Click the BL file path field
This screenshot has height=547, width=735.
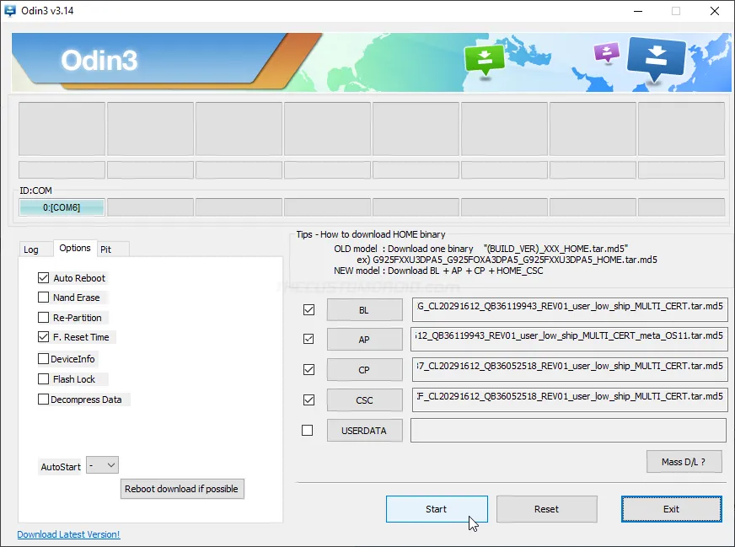pos(569,308)
